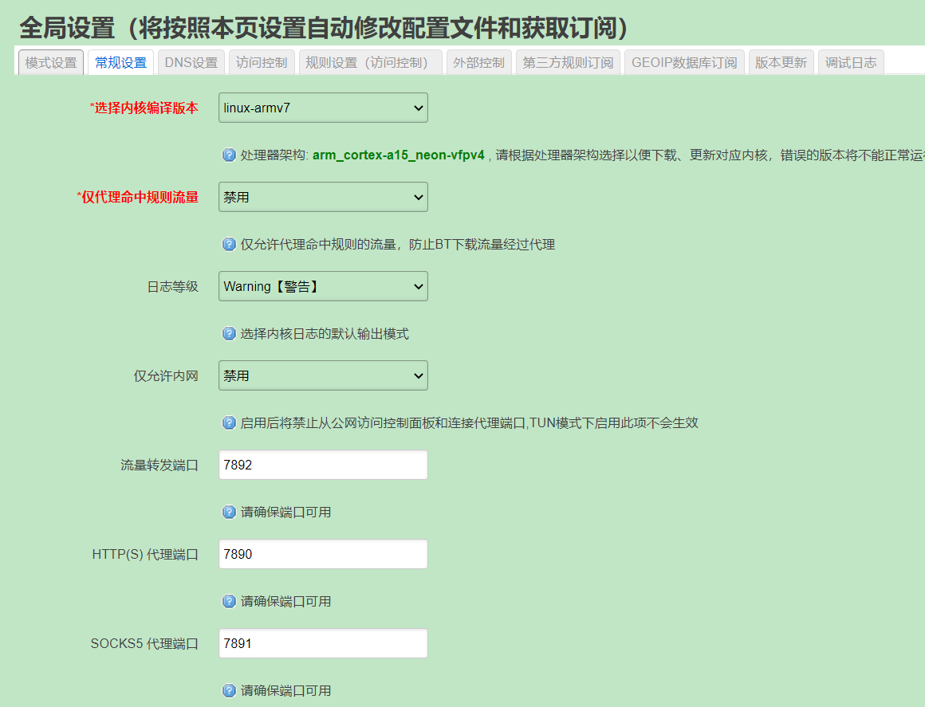Click the help icon about blocking public network access
Screen dimensions: 925x707
[x=229, y=422]
